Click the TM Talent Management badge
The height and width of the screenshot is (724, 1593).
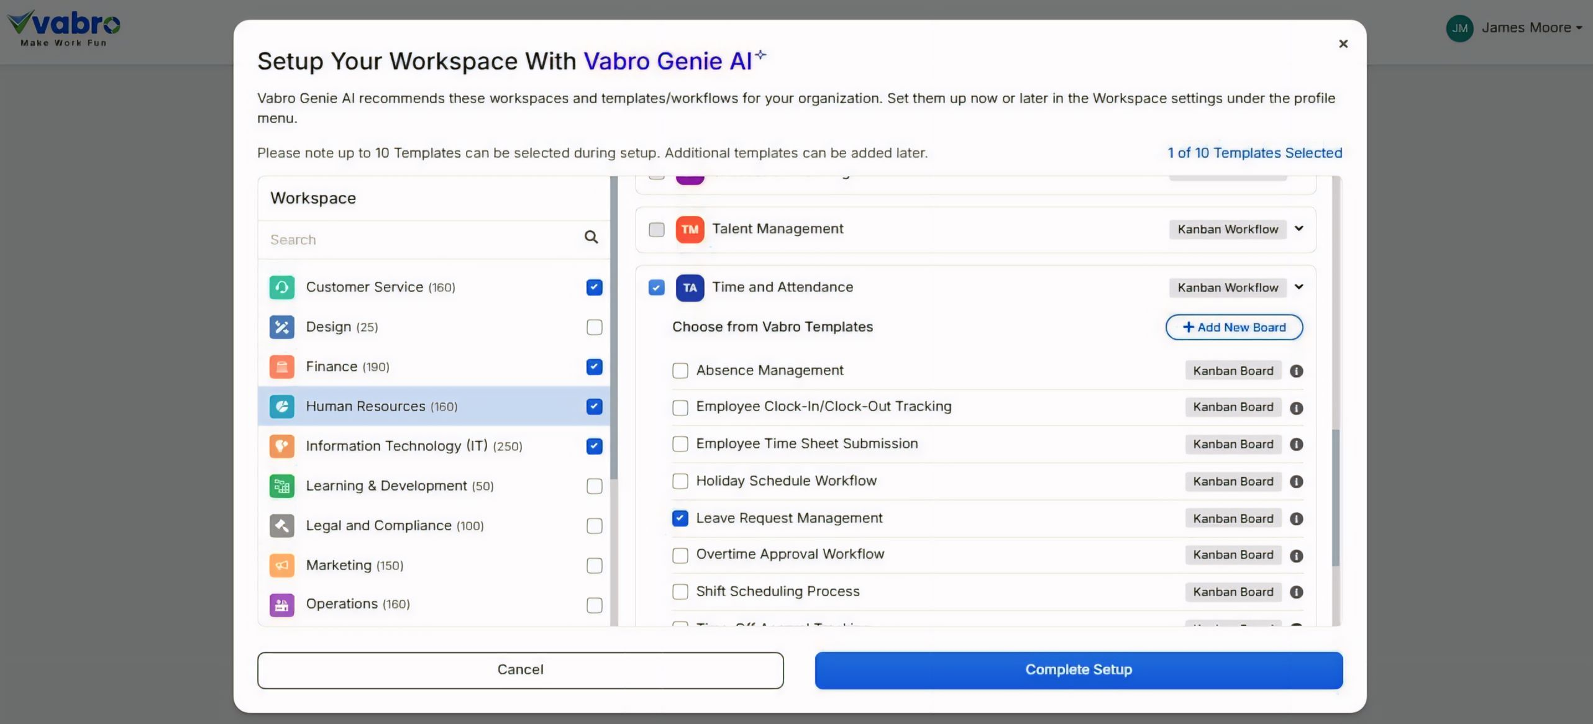click(x=690, y=229)
